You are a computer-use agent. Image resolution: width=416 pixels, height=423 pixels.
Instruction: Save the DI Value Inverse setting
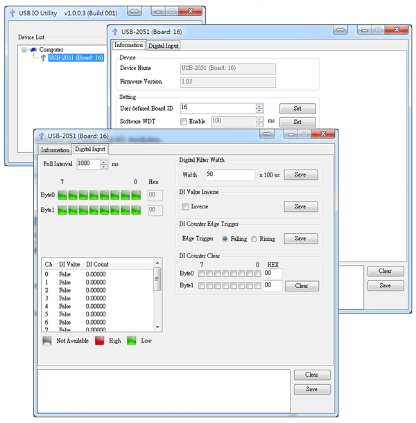[x=301, y=206]
